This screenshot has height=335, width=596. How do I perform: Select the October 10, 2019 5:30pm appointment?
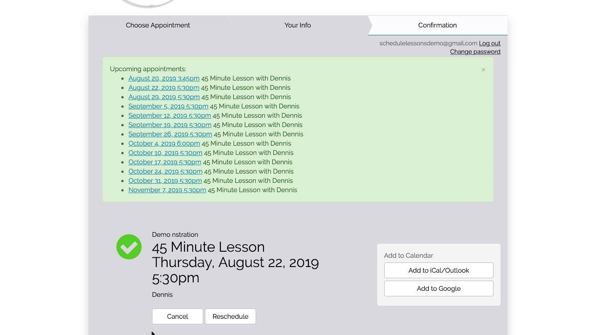click(165, 153)
